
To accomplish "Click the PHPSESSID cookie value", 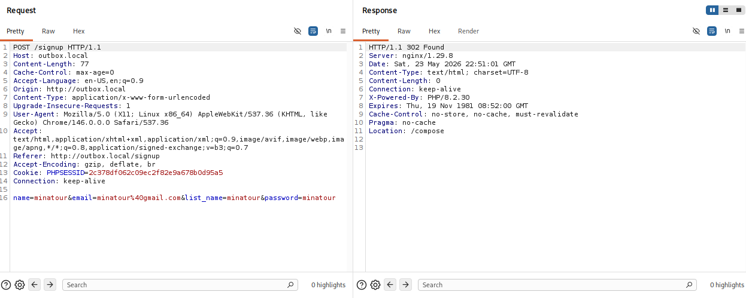I will coord(156,173).
